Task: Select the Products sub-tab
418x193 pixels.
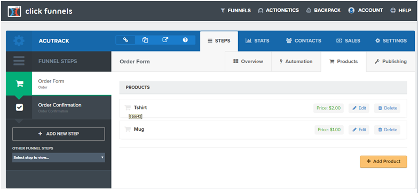Action: tap(344, 62)
